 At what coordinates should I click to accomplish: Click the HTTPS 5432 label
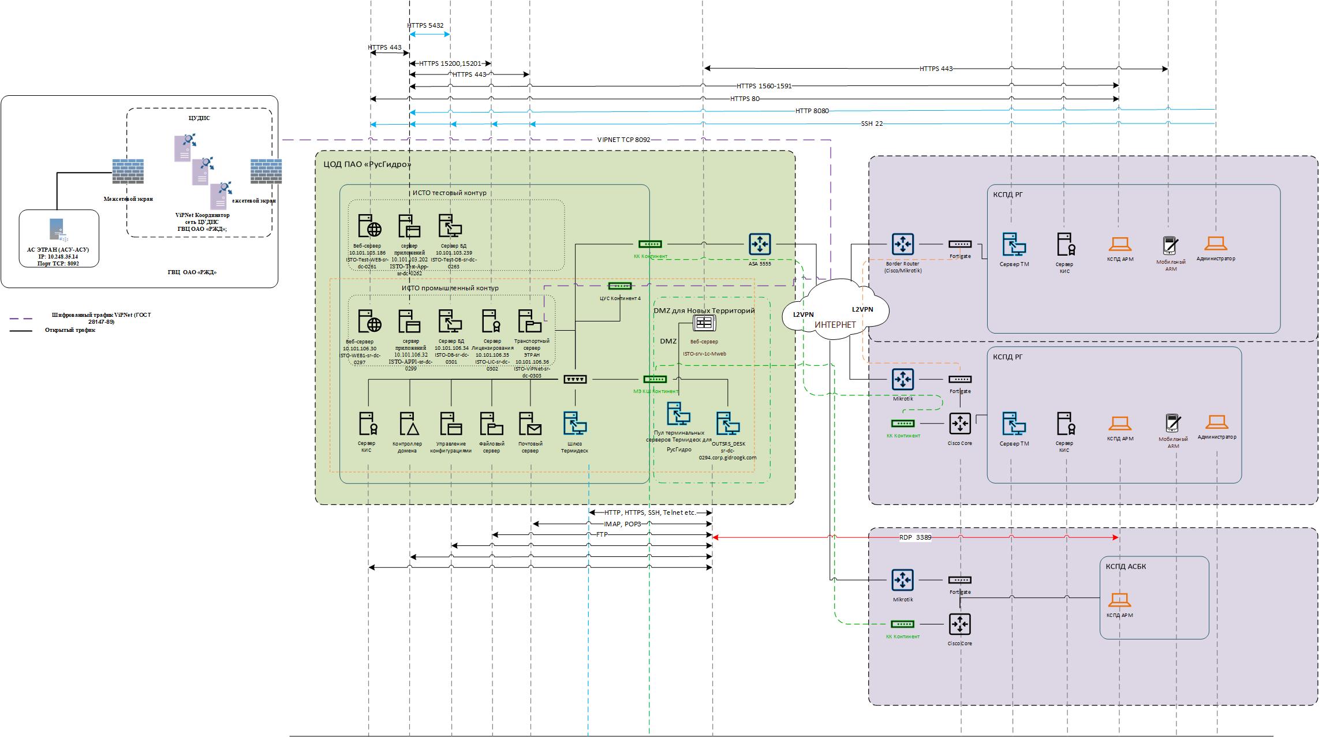click(425, 25)
